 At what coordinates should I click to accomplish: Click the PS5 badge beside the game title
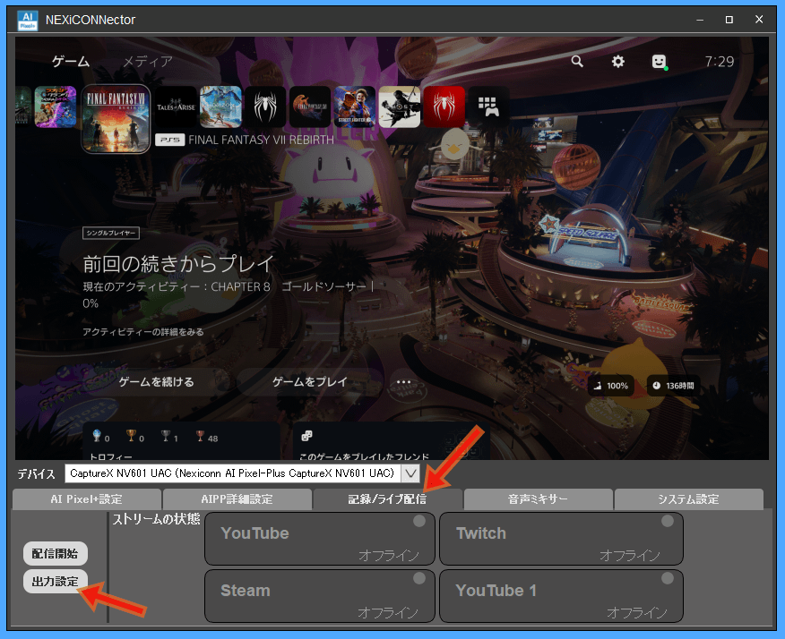click(169, 140)
